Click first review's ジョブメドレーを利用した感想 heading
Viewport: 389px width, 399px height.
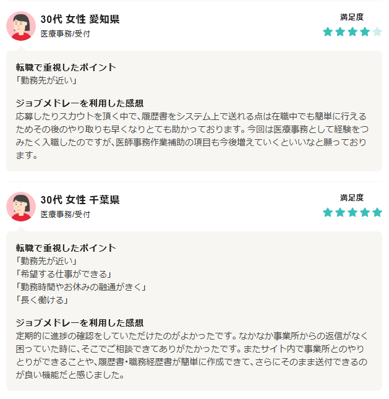pos(80,103)
